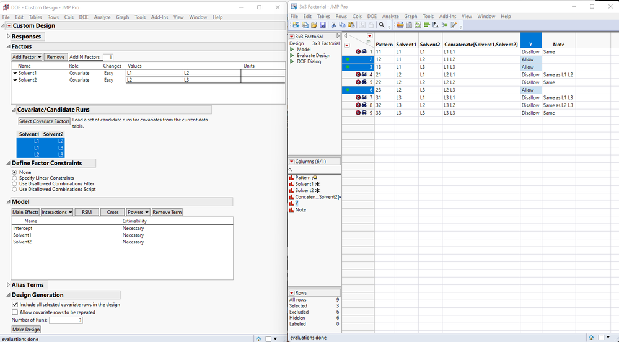619x342 pixels.
Task: Click the Open file folder icon
Action: coord(314,25)
